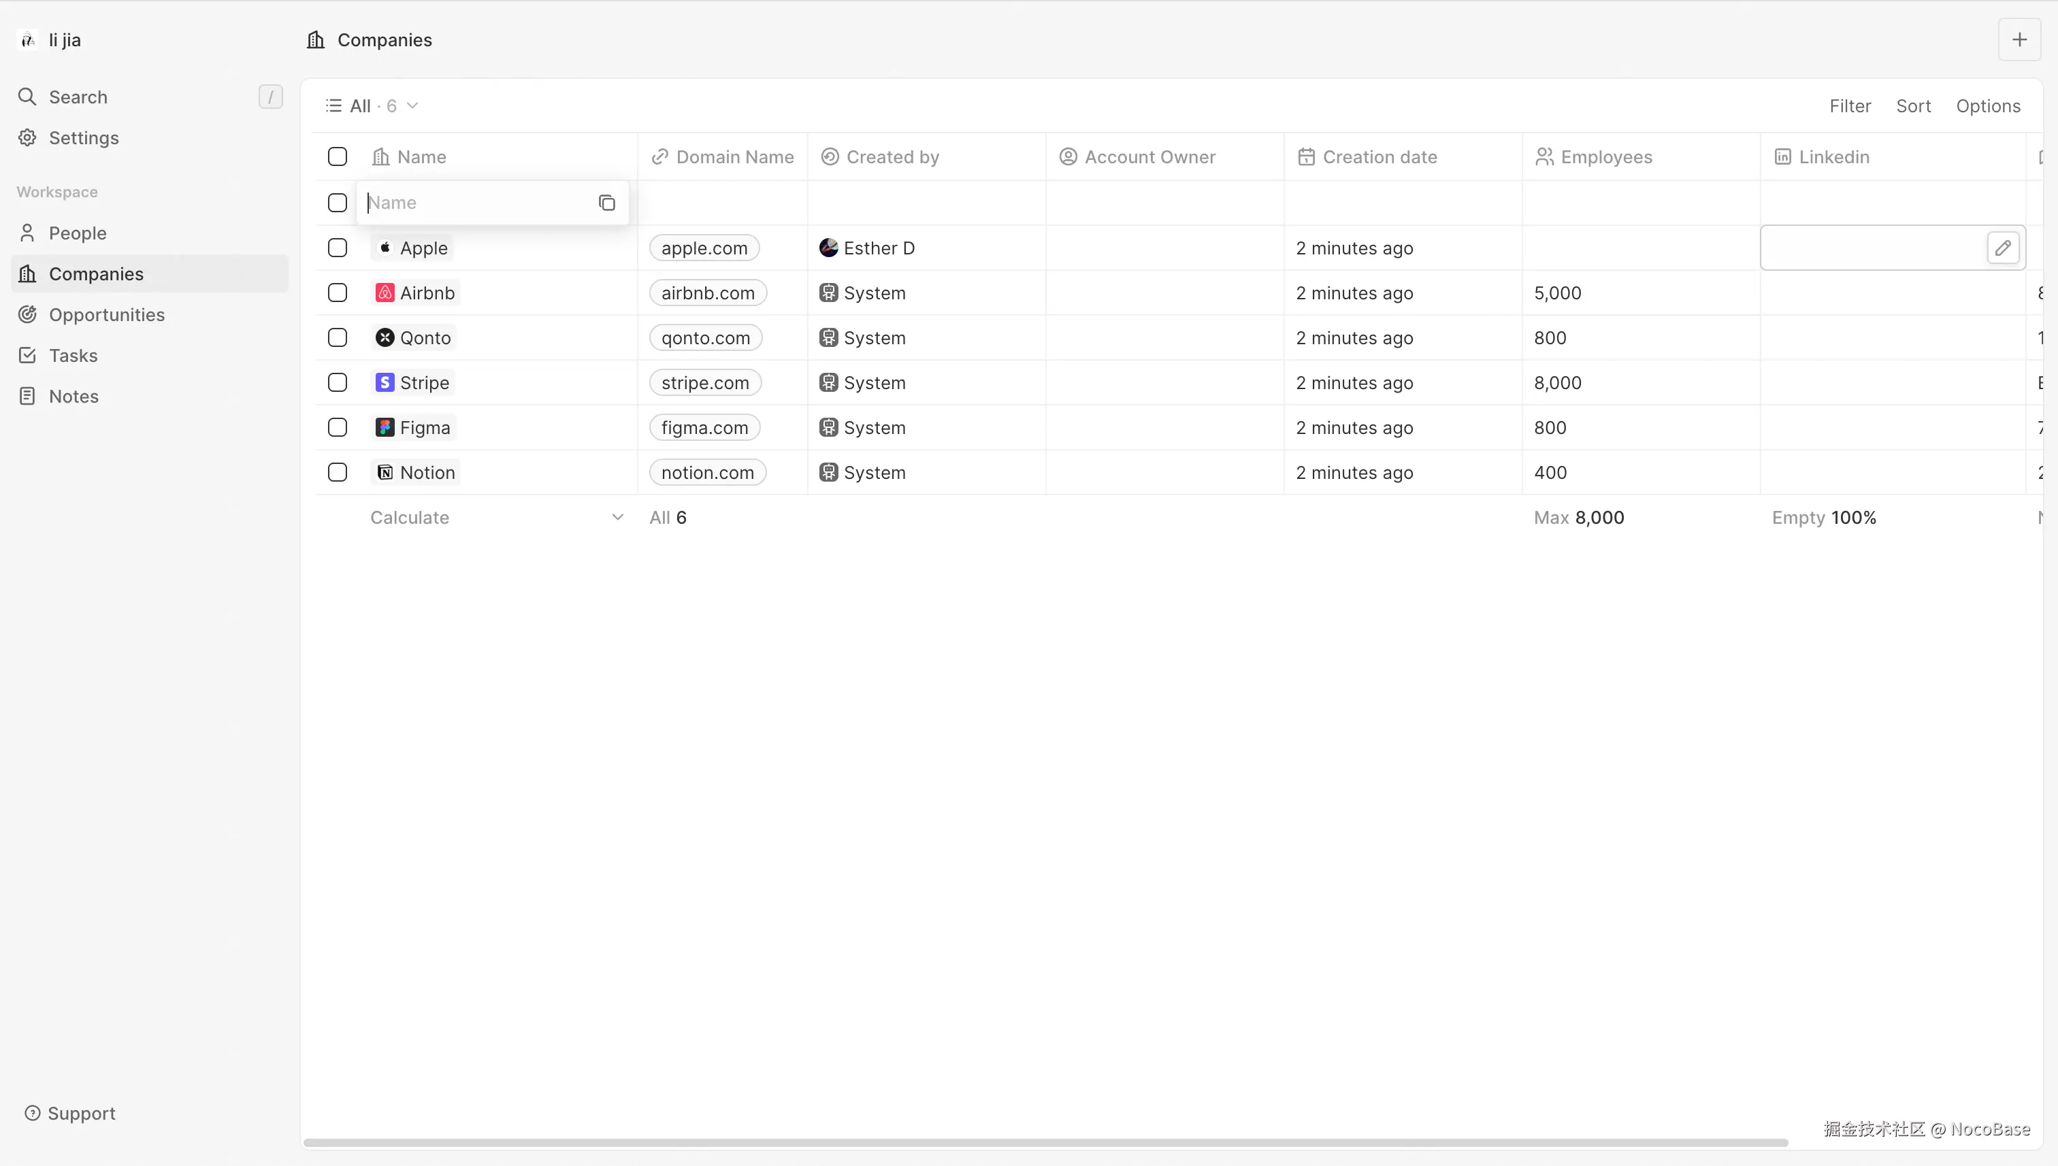Image resolution: width=2058 pixels, height=1166 pixels.
Task: Click the All 6 footer count
Action: [668, 517]
